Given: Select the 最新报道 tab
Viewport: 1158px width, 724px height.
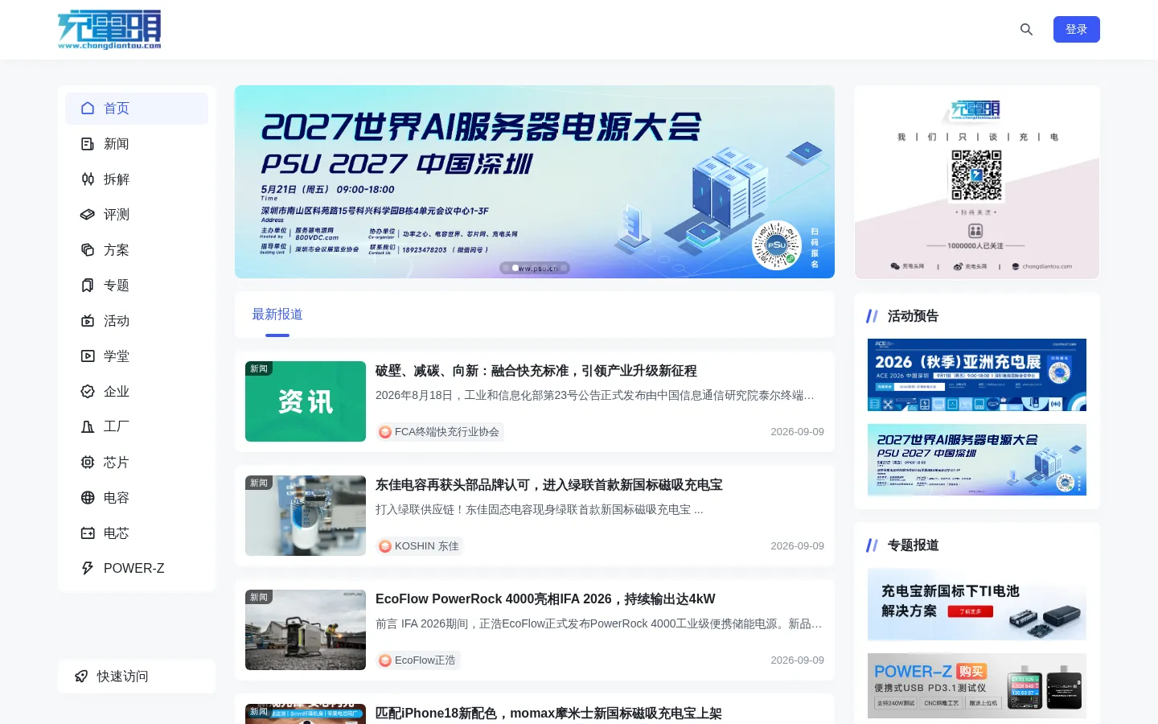Looking at the screenshot, I should pyautogui.click(x=277, y=315).
